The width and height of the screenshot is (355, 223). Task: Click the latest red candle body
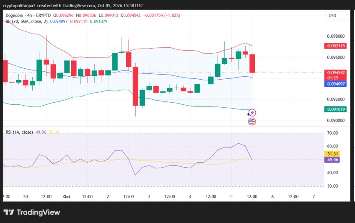[x=252, y=63]
